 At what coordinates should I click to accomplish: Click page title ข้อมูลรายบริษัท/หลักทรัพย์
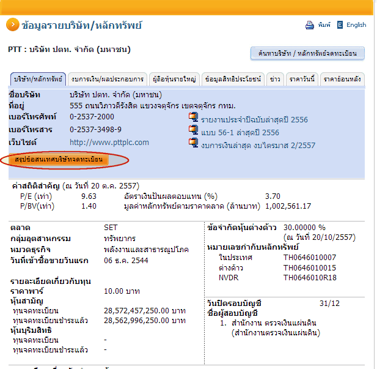click(82, 26)
